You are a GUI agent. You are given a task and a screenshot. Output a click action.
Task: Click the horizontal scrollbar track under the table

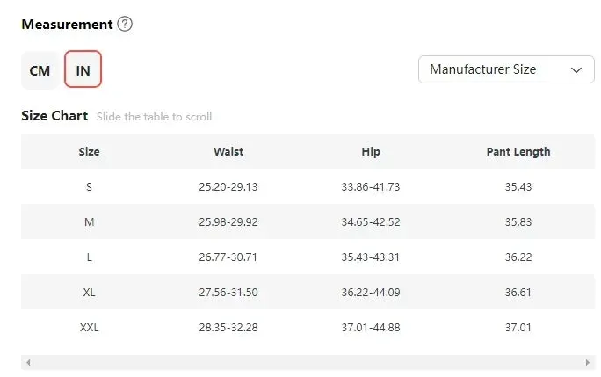click(x=308, y=362)
